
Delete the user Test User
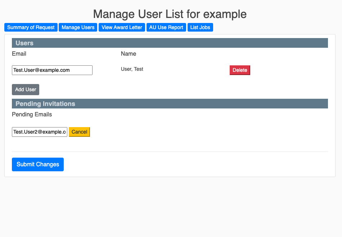(240, 70)
